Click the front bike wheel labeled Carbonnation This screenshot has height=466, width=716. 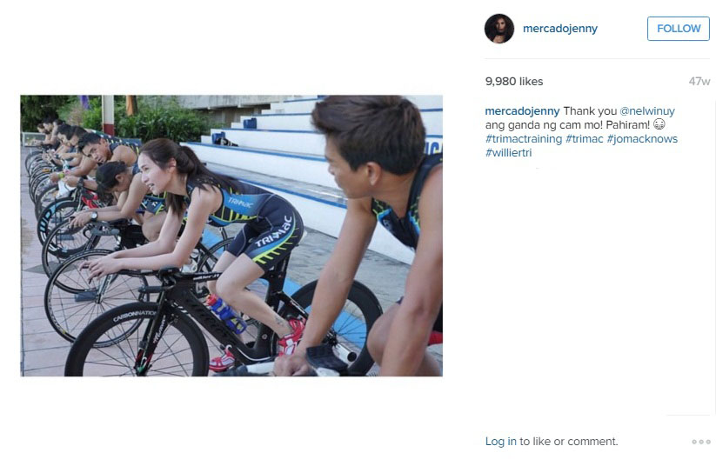coord(136,340)
